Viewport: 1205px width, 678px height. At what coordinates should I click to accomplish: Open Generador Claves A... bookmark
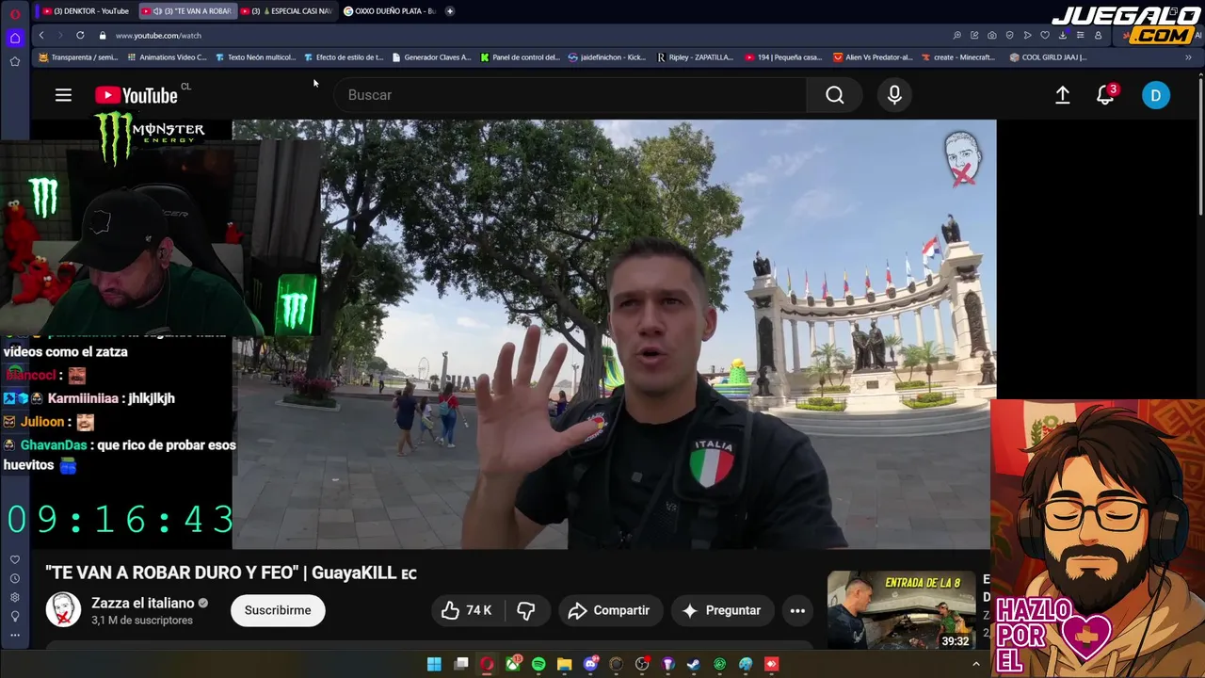431,57
